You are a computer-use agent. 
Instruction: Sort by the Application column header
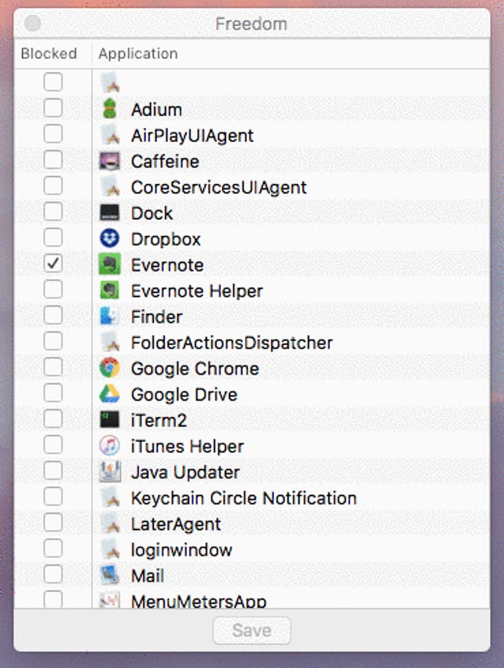click(x=291, y=54)
